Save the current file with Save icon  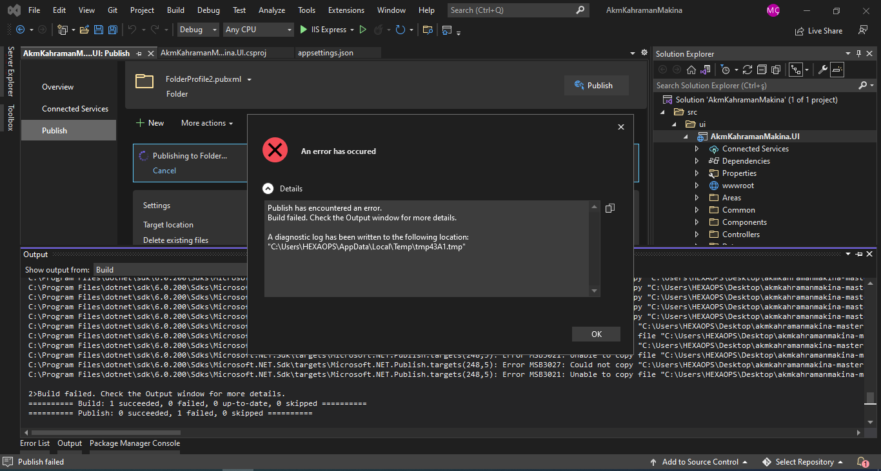(99, 30)
